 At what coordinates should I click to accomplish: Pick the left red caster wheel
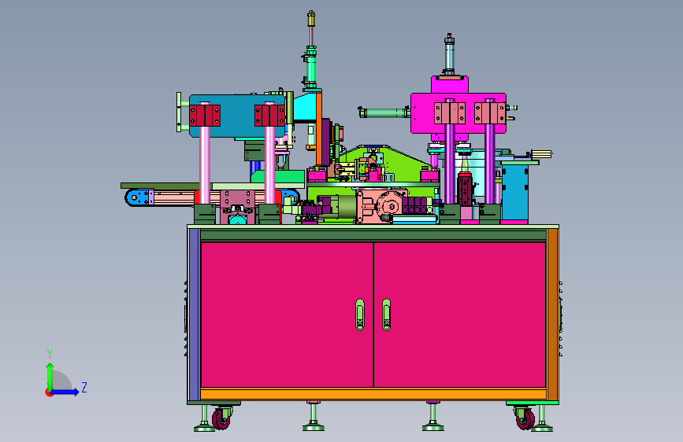221,418
